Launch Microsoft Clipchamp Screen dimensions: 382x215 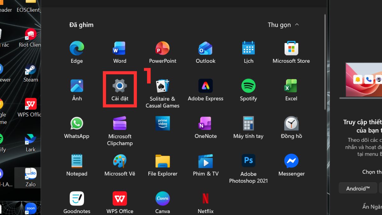(x=120, y=131)
